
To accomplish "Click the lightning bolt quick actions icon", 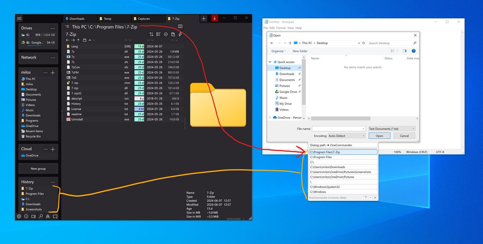I will click(180, 35).
